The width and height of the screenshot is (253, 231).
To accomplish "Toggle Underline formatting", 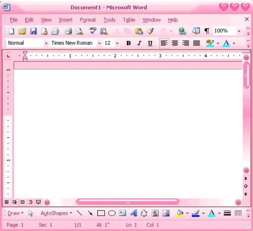I will point(150,43).
